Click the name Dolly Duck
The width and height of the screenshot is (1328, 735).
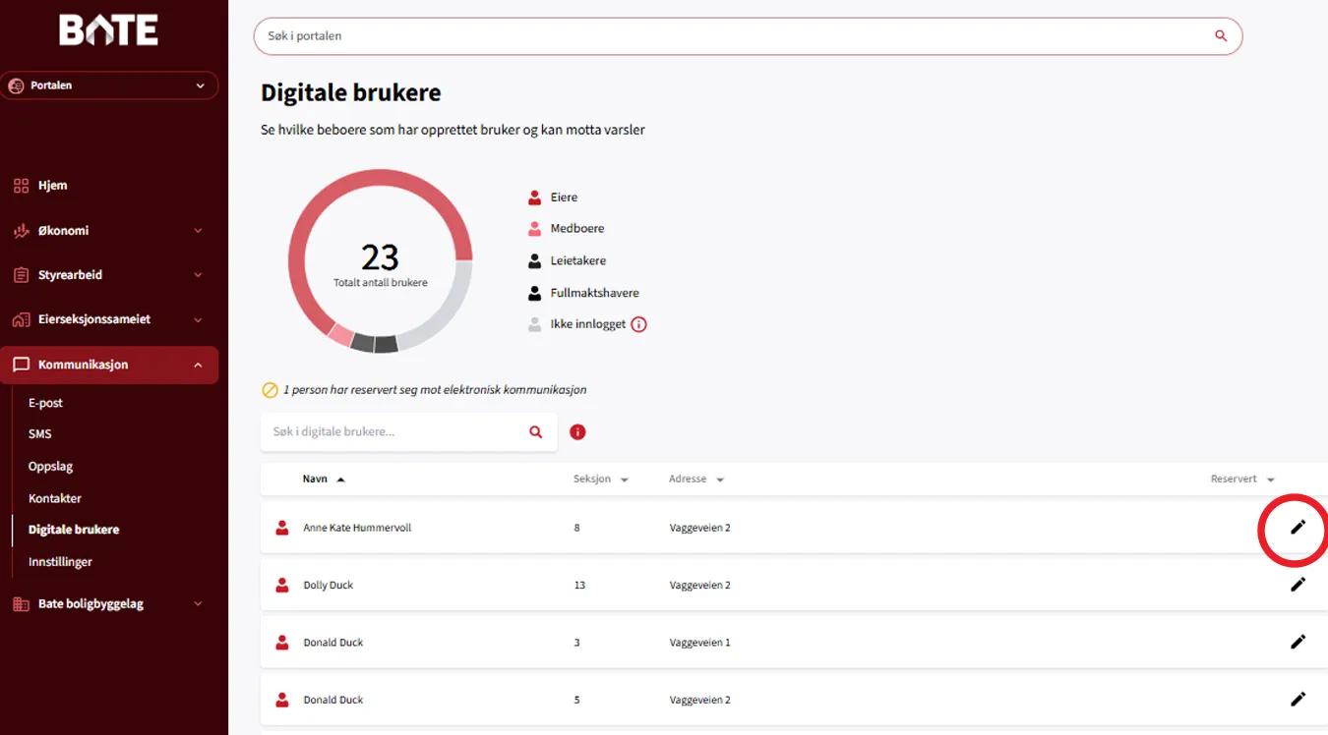(328, 585)
